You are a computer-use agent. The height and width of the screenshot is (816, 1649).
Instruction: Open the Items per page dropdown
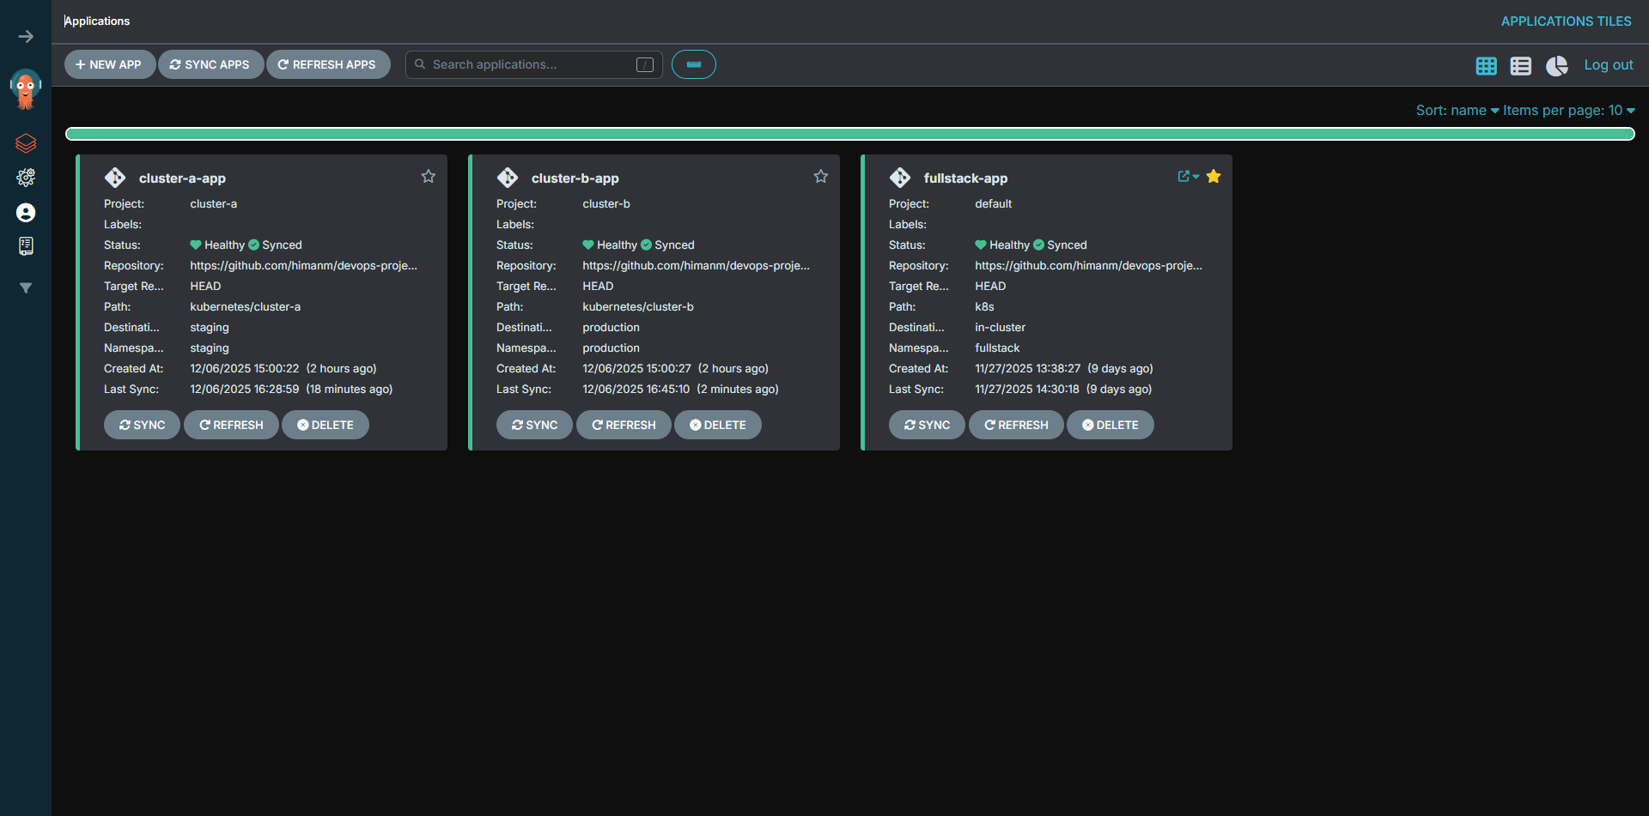1569,110
